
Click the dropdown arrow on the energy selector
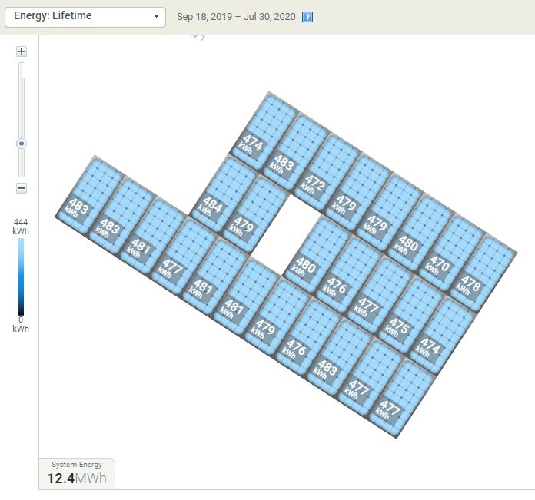tap(156, 16)
